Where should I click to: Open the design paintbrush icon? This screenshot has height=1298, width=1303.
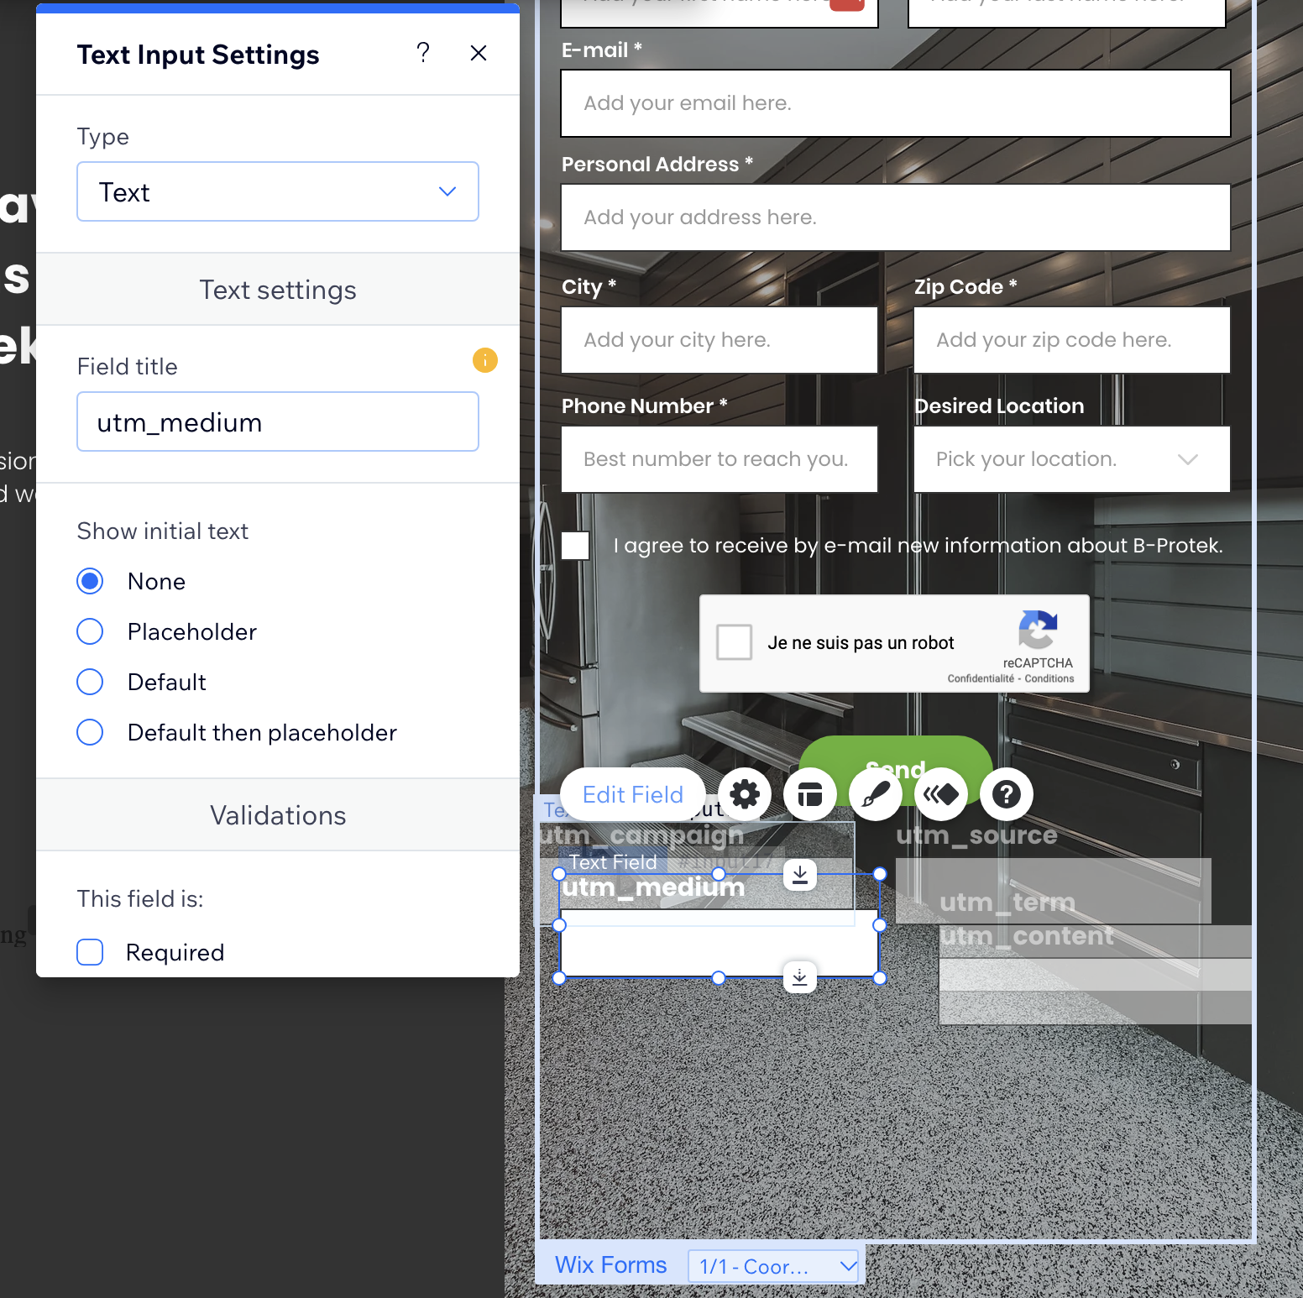pos(875,793)
